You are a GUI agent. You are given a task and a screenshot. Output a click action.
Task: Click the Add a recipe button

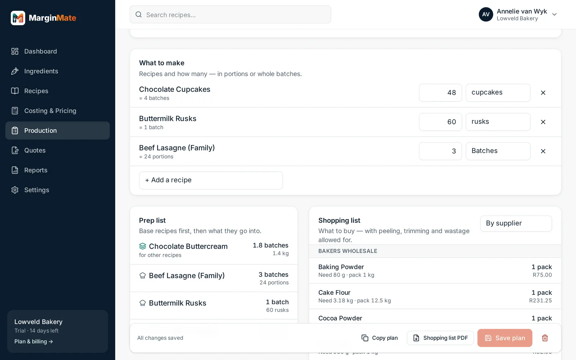pos(211,180)
